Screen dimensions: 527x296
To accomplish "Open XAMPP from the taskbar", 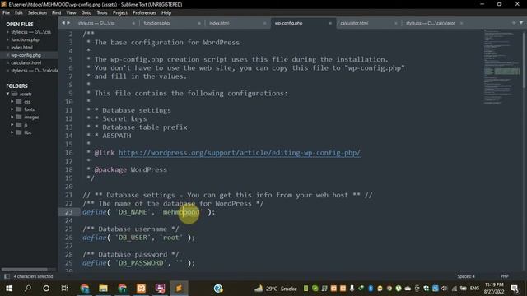I will click(x=141, y=289).
